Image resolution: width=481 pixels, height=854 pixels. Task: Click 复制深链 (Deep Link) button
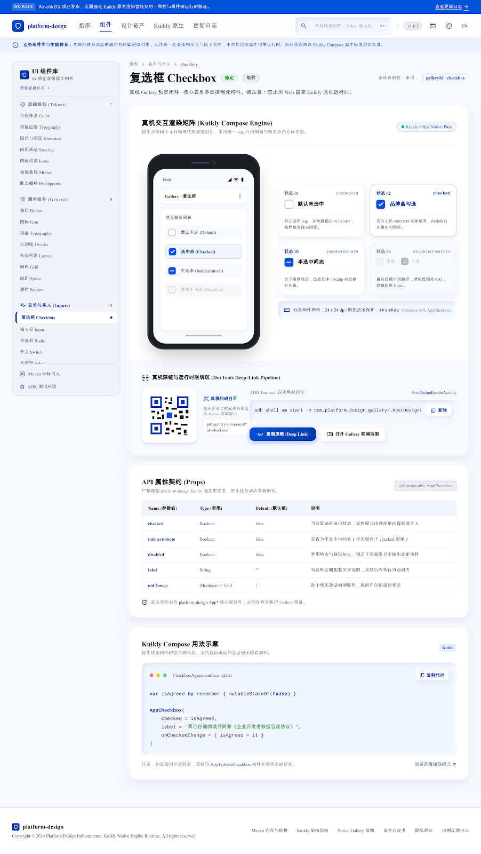(x=283, y=434)
